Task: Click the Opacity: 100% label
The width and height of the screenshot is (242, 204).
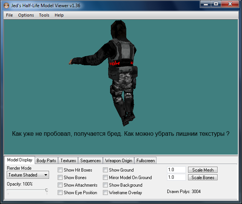Action: pos(20,184)
